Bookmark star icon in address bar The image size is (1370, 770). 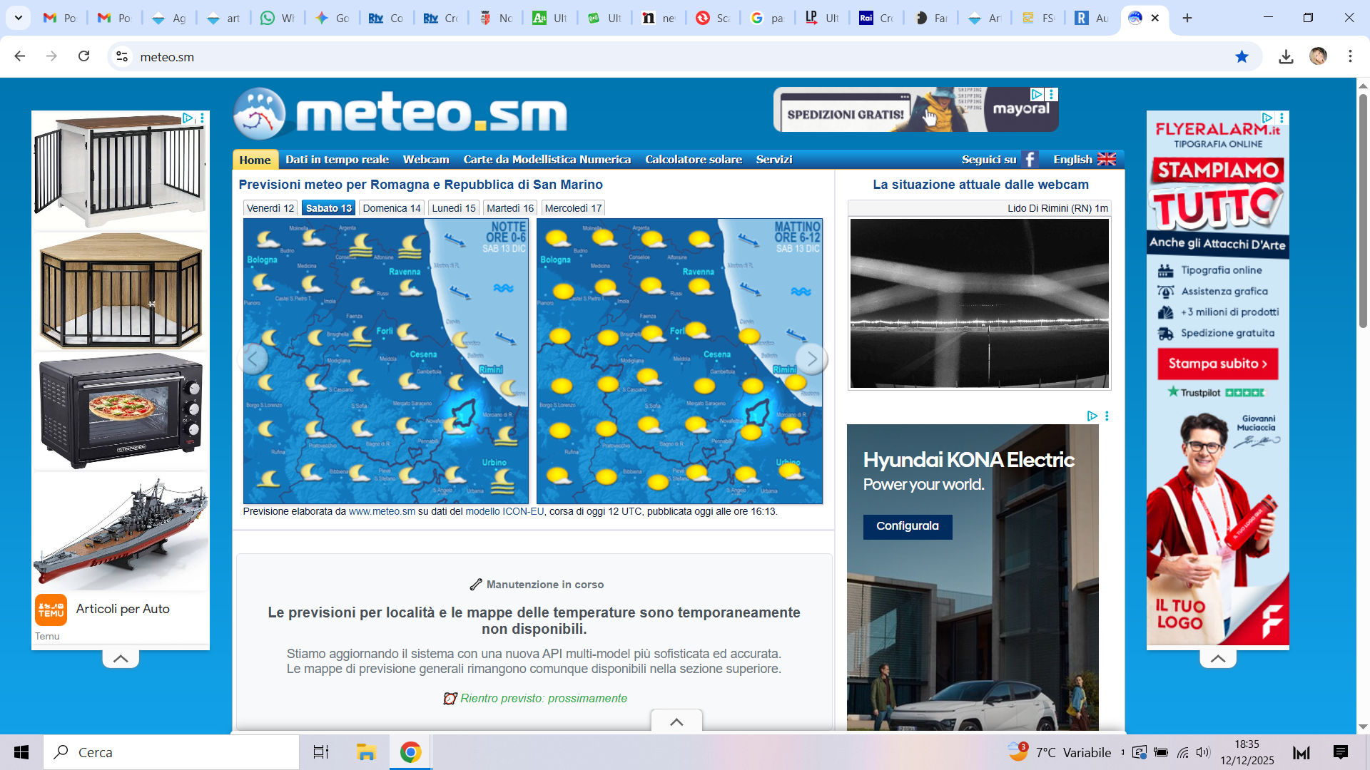tap(1242, 57)
